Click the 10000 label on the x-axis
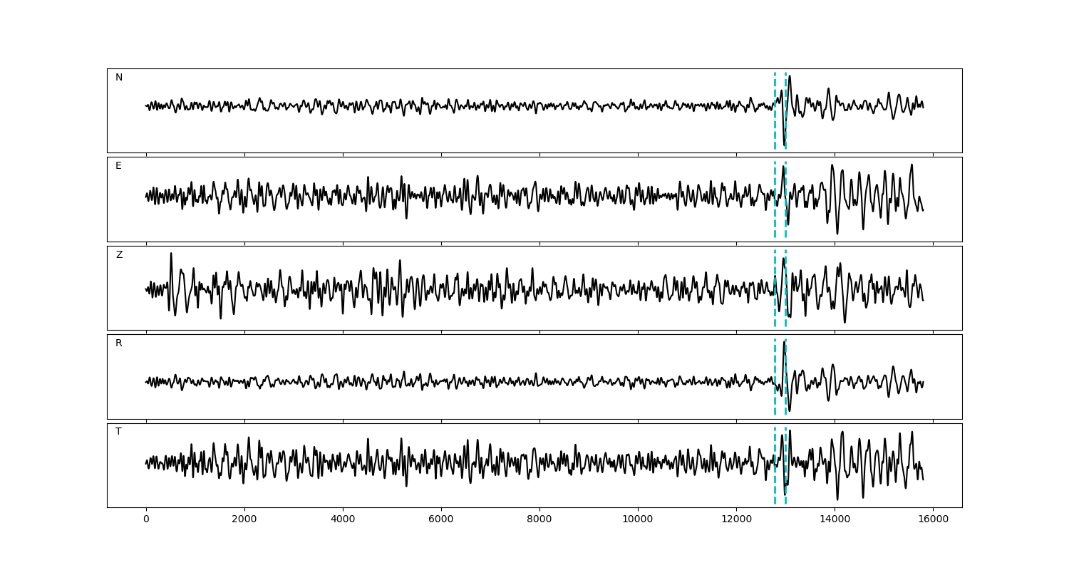The image size is (1069, 570). click(638, 519)
